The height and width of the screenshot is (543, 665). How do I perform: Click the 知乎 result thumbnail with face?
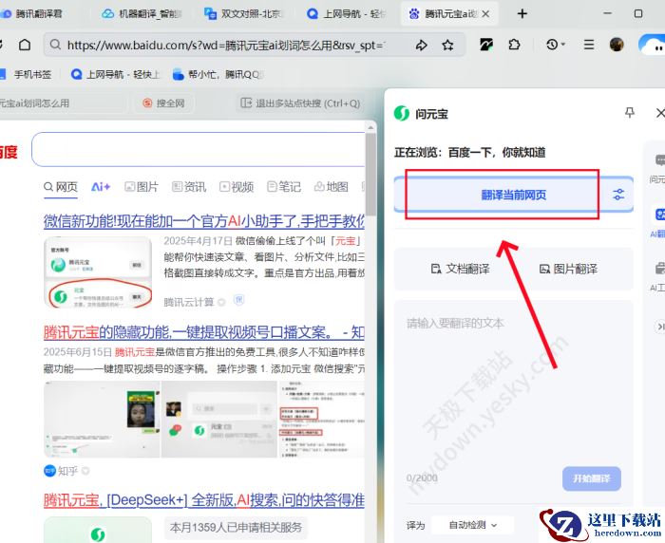pyautogui.click(x=102, y=420)
